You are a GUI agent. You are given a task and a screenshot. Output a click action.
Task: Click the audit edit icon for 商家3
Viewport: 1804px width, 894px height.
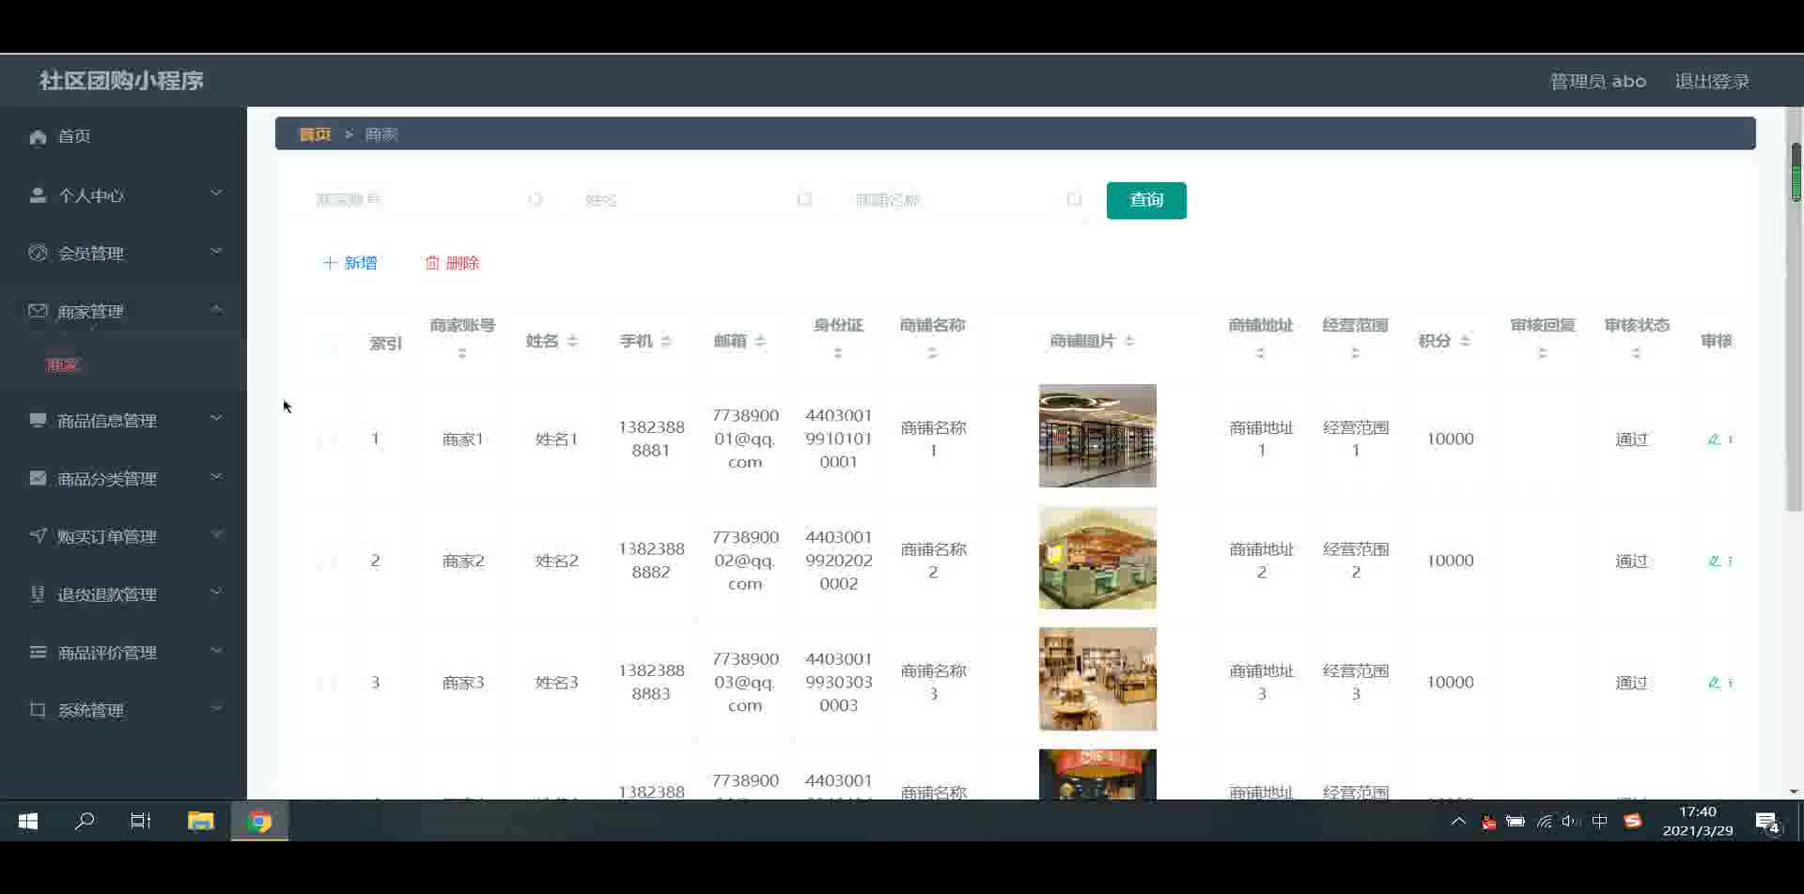pos(1714,683)
